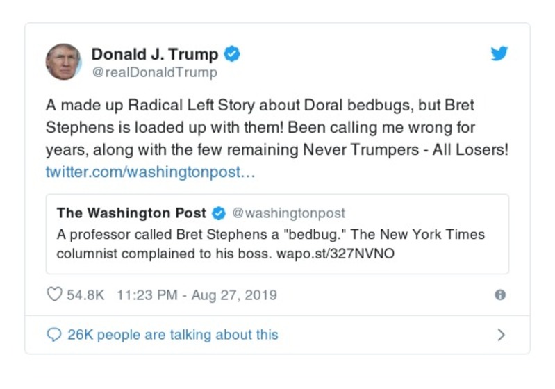Open the profile picture avatar
Viewport: 555px width, 389px height.
pos(63,62)
